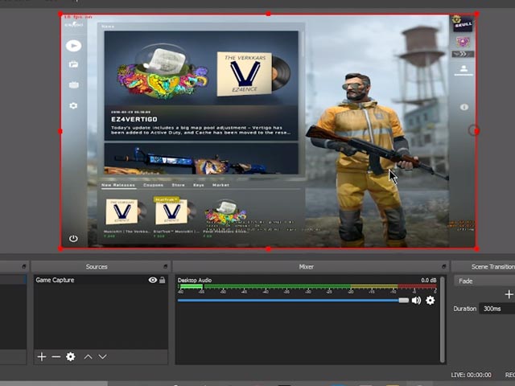Viewport: 515px width, 386px height.
Task: Click the 0.0 dB level readout
Action: click(429, 281)
